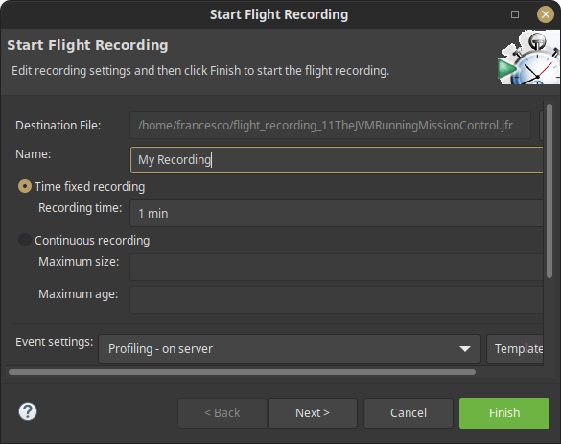Click the Destination File path field

click(330, 126)
